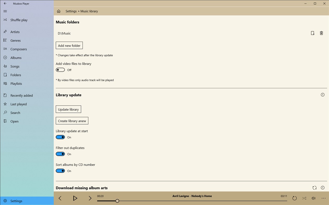Go to Settings breadcrumb in the header

click(x=71, y=11)
